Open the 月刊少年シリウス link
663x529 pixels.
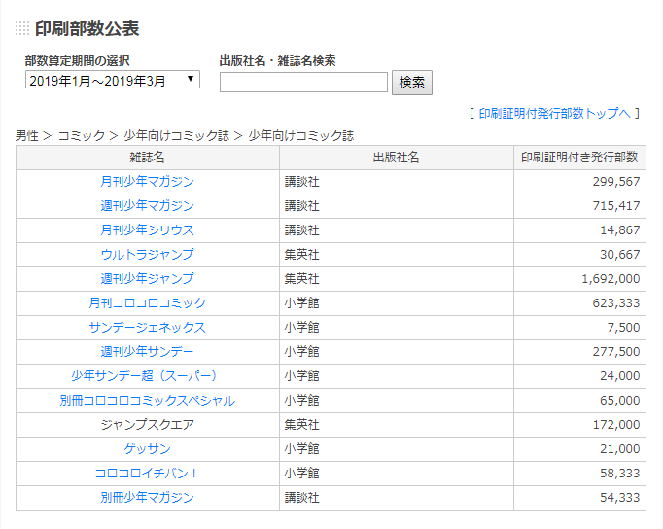(147, 230)
